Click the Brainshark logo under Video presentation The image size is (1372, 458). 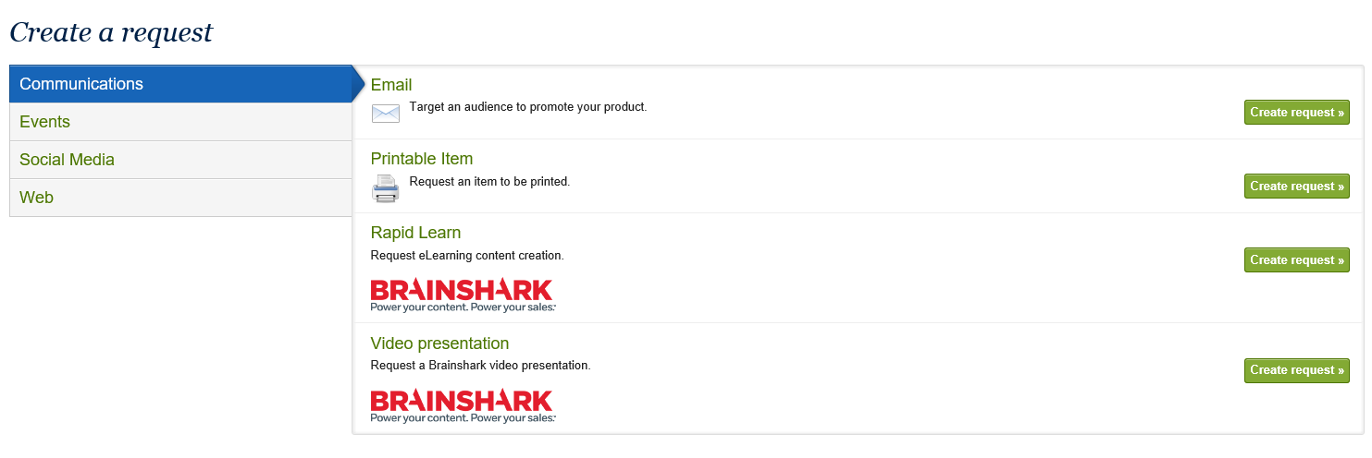click(462, 405)
